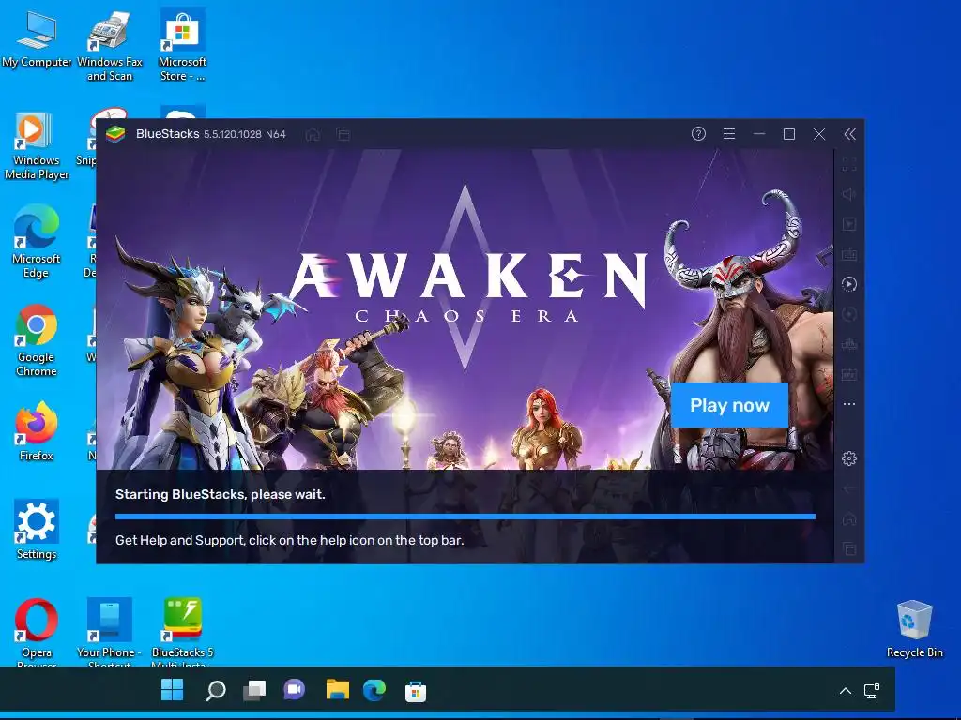Screen dimensions: 961x720
Task: Click the blue startup progress bar
Action: [465, 517]
